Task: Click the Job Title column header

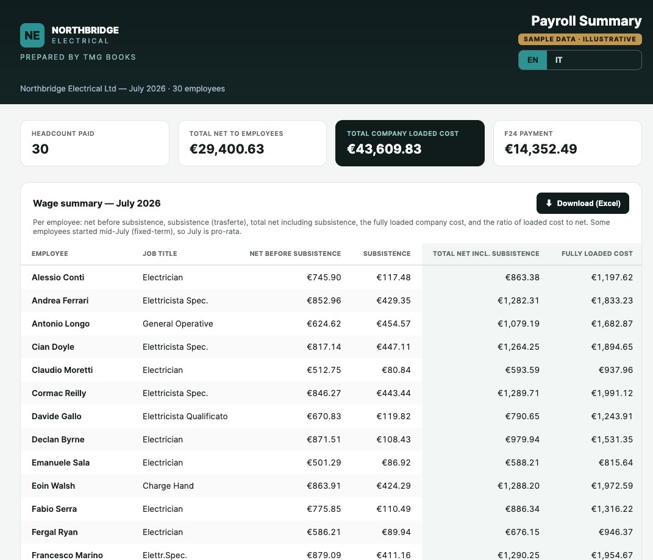Action: [160, 253]
